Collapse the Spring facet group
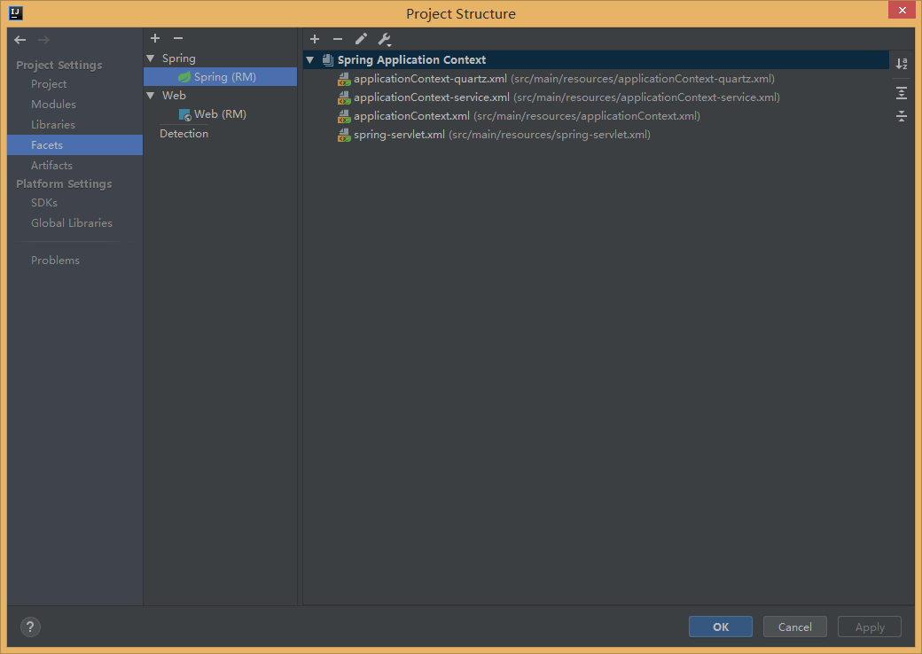The width and height of the screenshot is (922, 654). 151,58
